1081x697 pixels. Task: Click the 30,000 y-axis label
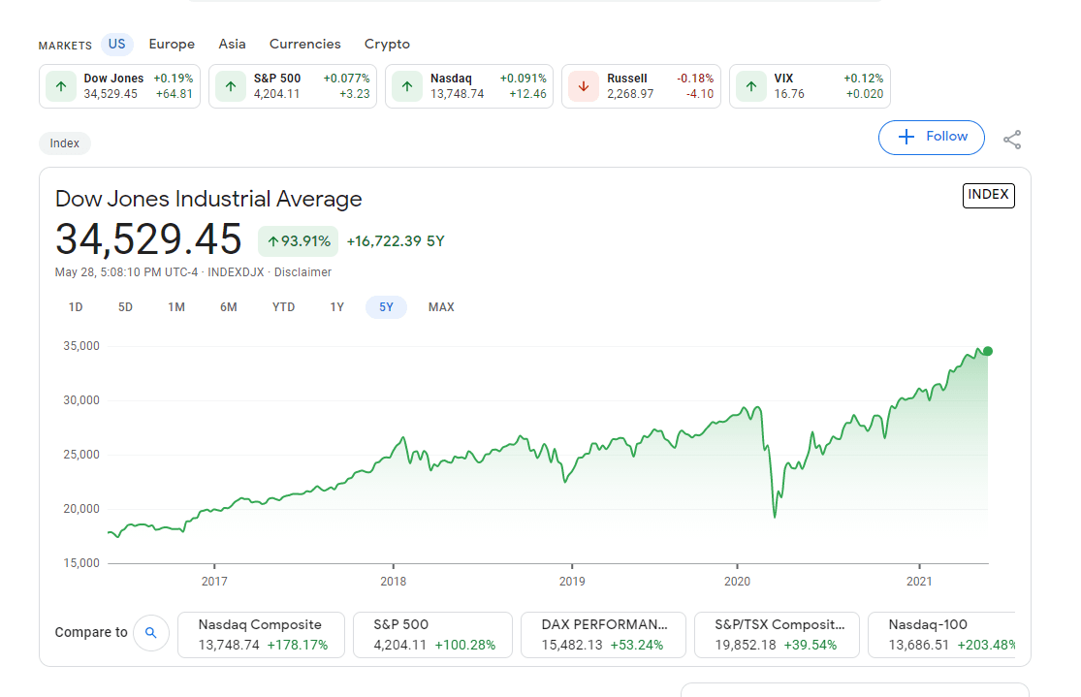tap(81, 400)
